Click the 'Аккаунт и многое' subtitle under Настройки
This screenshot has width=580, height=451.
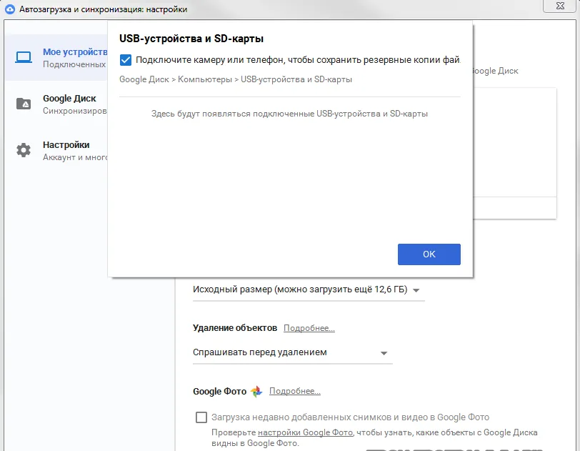[75, 157]
